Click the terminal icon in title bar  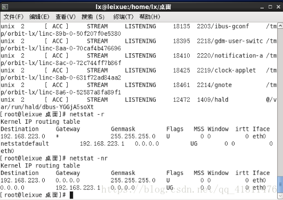coord(5,7)
